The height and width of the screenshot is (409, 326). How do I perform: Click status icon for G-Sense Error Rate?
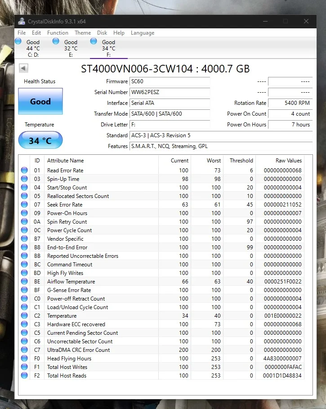tap(24, 290)
